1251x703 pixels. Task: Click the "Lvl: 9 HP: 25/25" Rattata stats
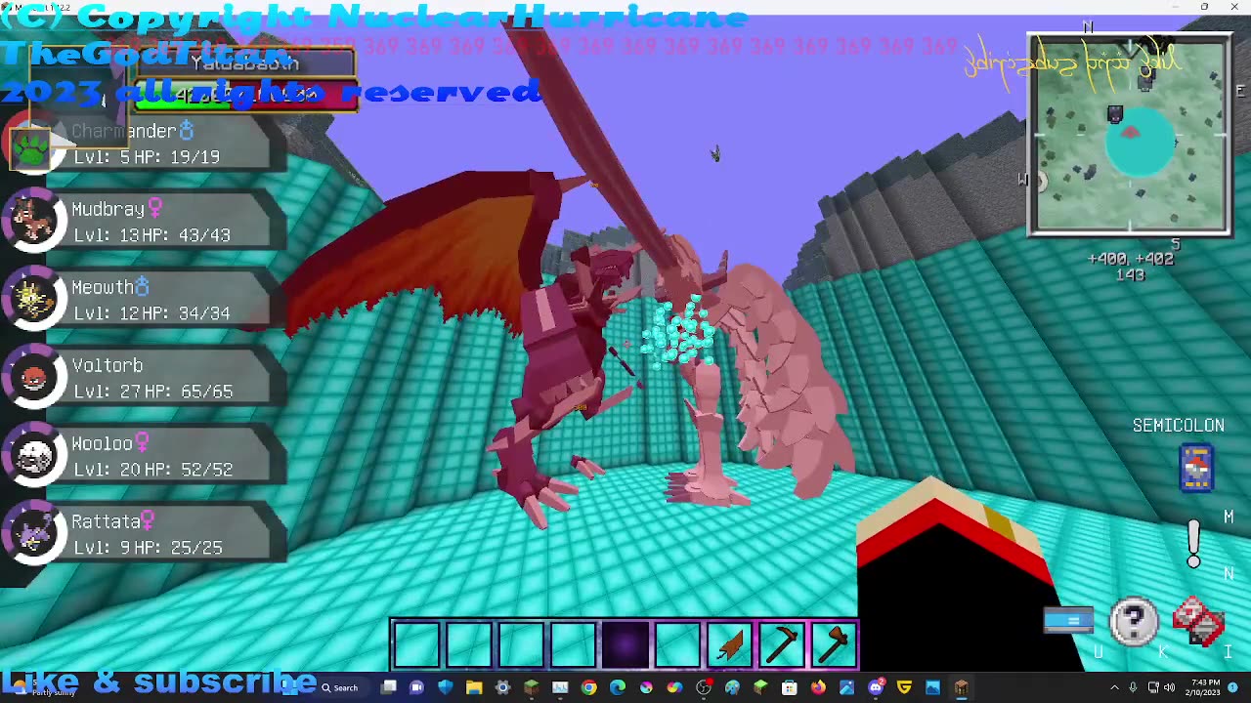coord(148,547)
